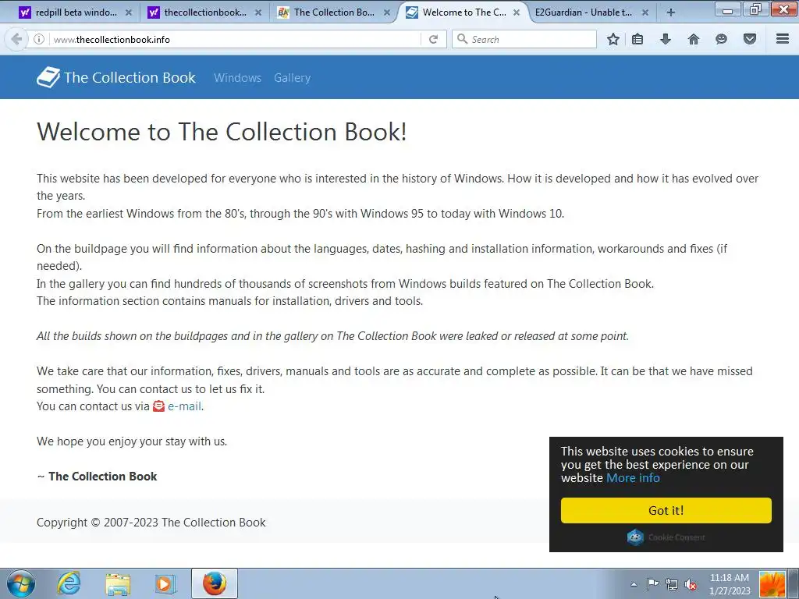Open the Gallery nav menu item
This screenshot has height=599, width=799.
pos(292,78)
